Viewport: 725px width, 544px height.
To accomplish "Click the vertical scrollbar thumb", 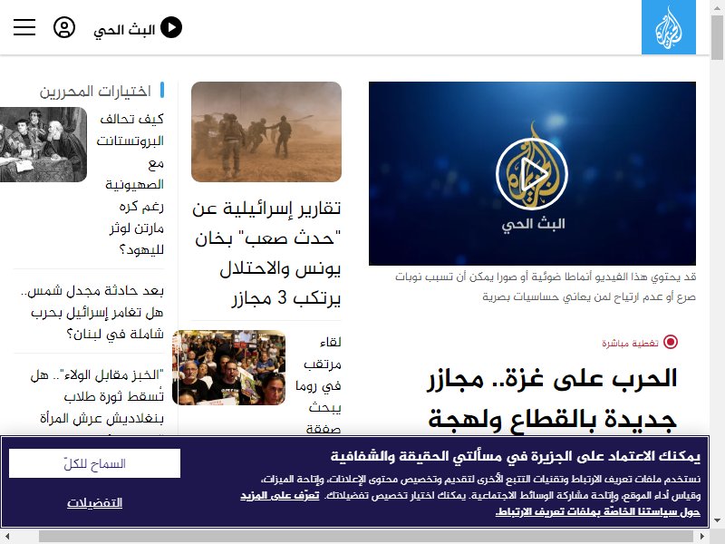I will coord(718,37).
